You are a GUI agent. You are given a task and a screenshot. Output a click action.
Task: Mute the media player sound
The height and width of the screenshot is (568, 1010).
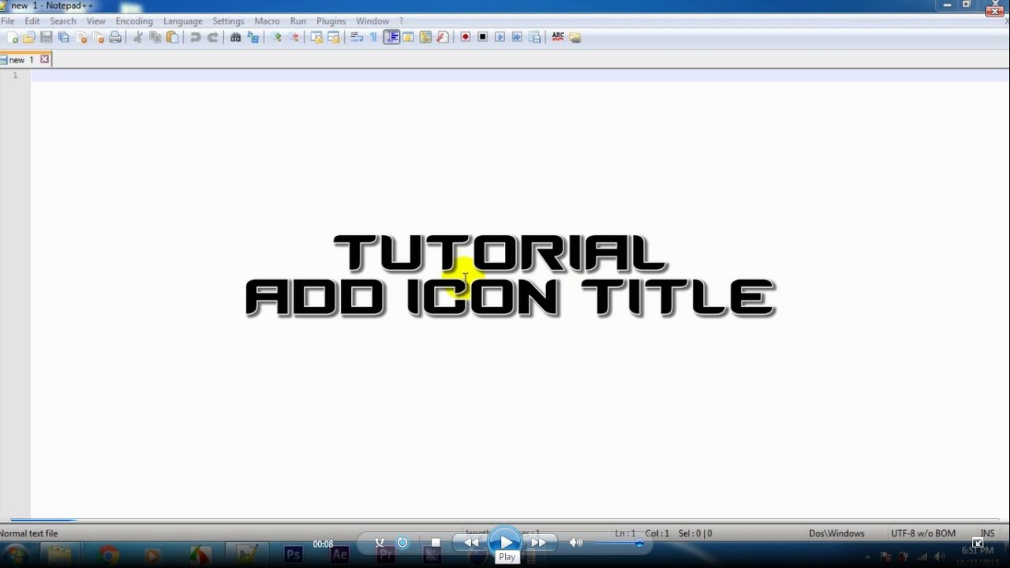tap(576, 543)
